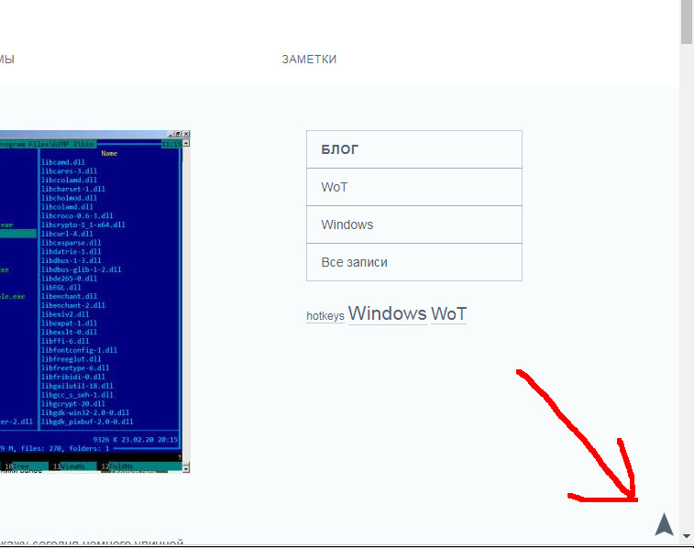Viewport: 694px width, 548px height.
Task: Select the hotkeys tag
Action: click(x=325, y=316)
